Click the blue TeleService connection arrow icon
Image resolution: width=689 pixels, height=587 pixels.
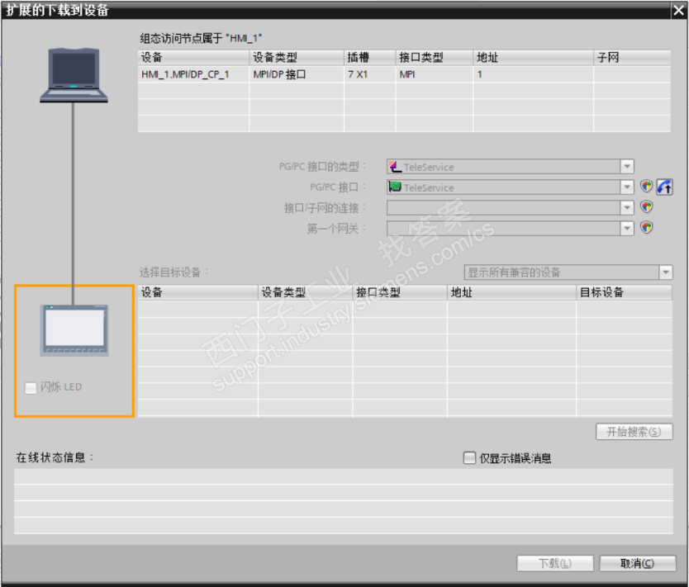[x=664, y=187]
